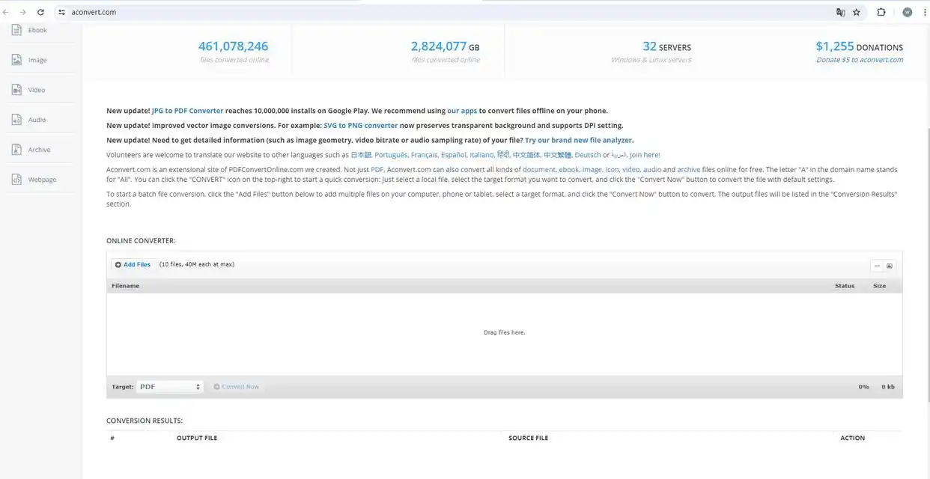Click the Convert Now button
Image resolution: width=930 pixels, height=479 pixels.
point(237,387)
